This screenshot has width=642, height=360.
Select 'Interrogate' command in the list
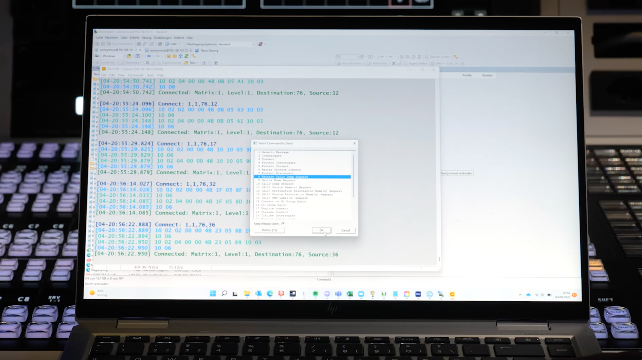click(x=271, y=156)
